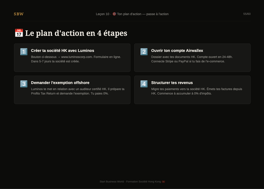Click the calendar emoji icon in the heading

(19, 33)
